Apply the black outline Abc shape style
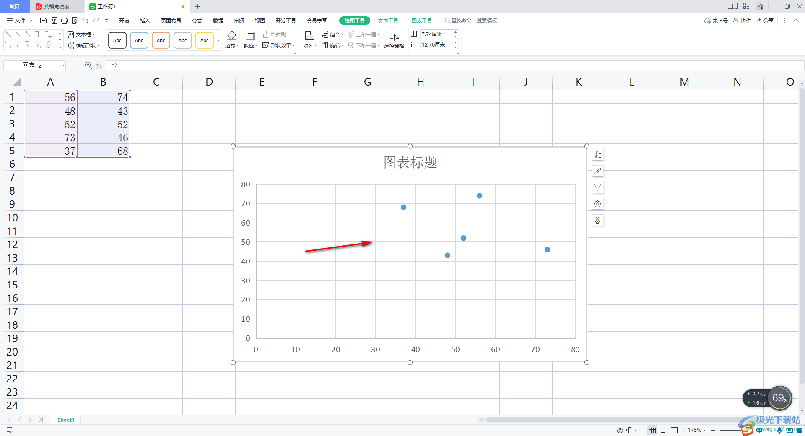Image resolution: width=805 pixels, height=436 pixels. point(117,40)
